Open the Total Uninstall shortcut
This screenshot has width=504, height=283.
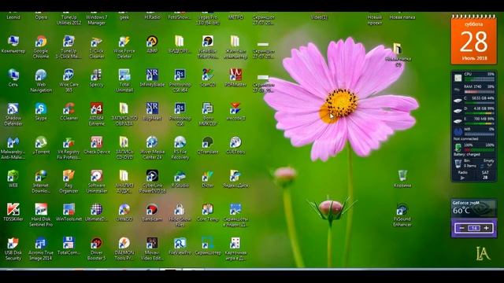tap(124, 80)
